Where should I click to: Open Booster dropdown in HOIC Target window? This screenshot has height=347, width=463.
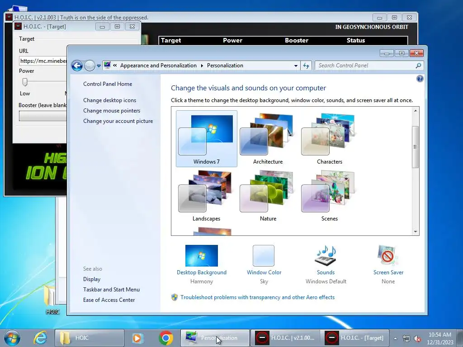tap(43, 116)
